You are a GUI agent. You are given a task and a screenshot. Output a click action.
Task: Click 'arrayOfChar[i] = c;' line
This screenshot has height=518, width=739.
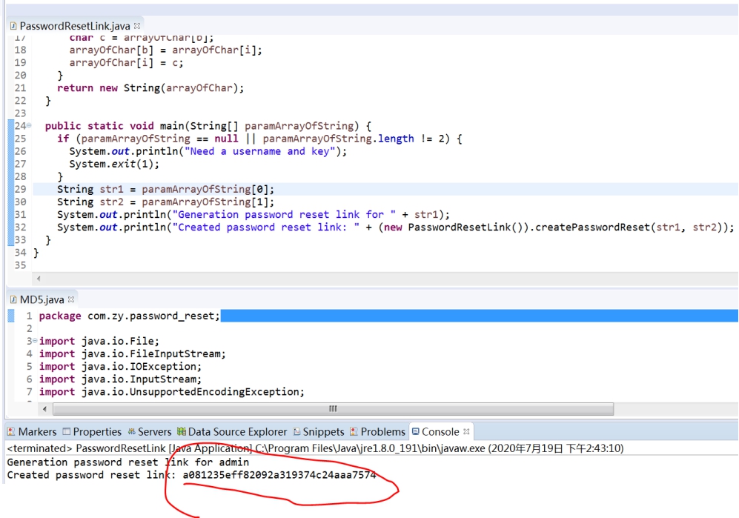pyautogui.click(x=126, y=63)
